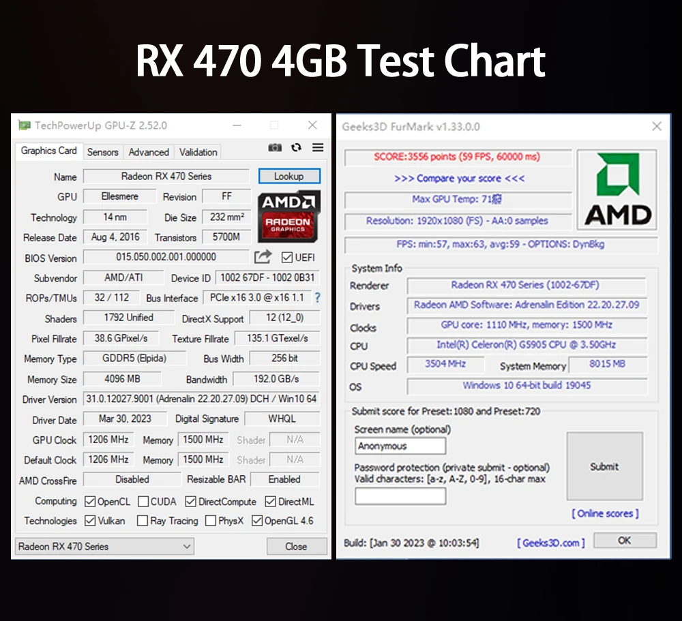Image resolution: width=682 pixels, height=621 pixels.
Task: Click the BIOS export share icon
Action: point(263,256)
